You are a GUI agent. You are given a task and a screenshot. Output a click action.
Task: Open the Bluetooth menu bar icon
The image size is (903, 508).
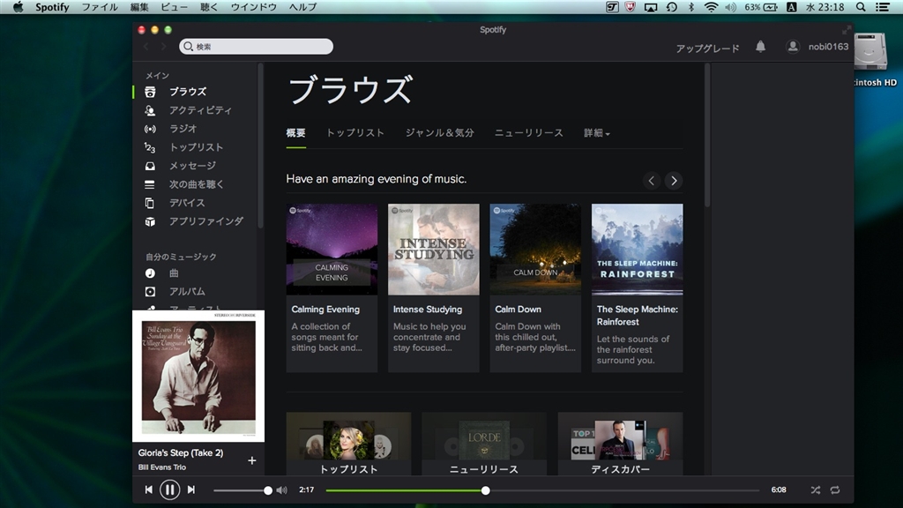click(691, 7)
